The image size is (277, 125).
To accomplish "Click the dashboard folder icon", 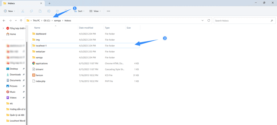I will click(34, 34).
